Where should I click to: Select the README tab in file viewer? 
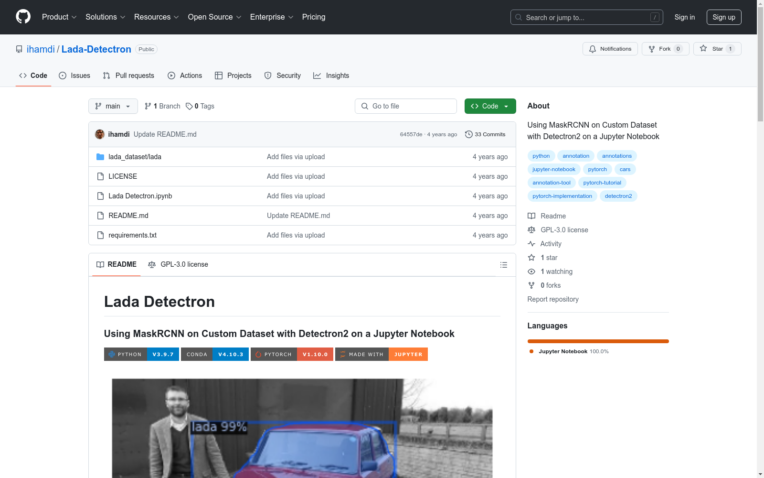(x=117, y=264)
